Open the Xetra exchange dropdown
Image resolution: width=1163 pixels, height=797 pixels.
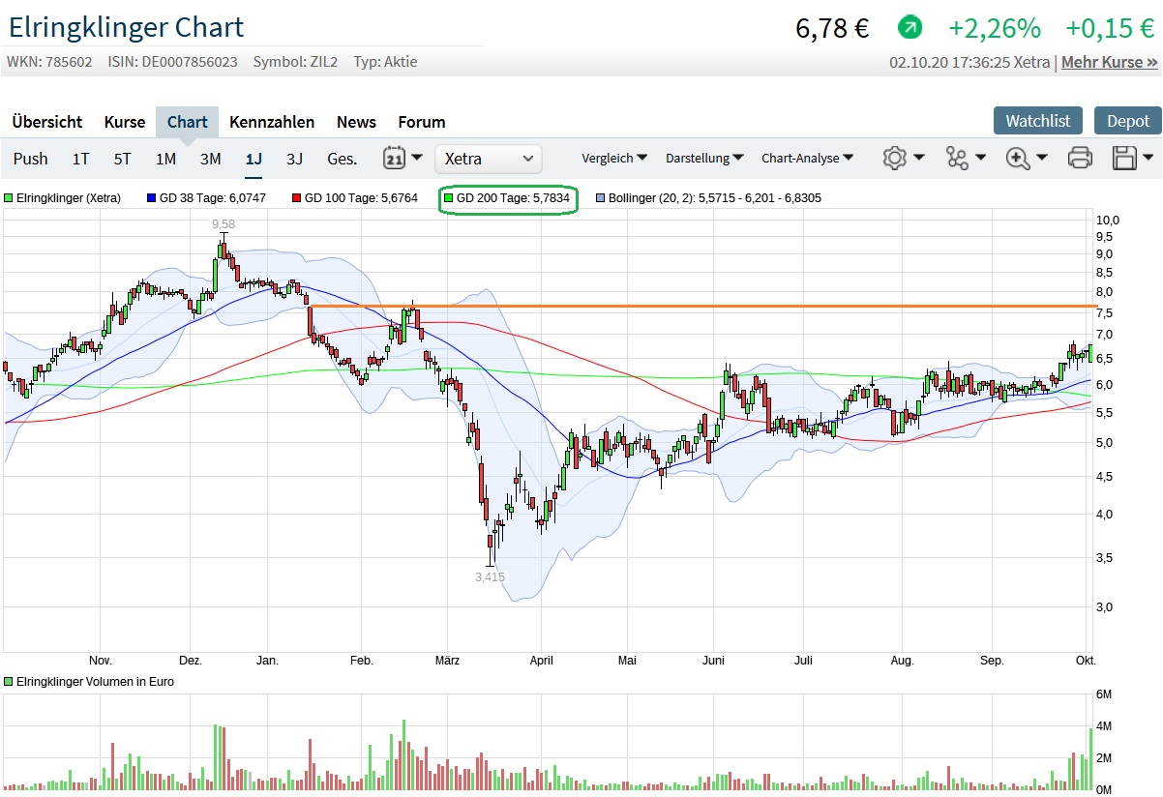click(x=489, y=159)
